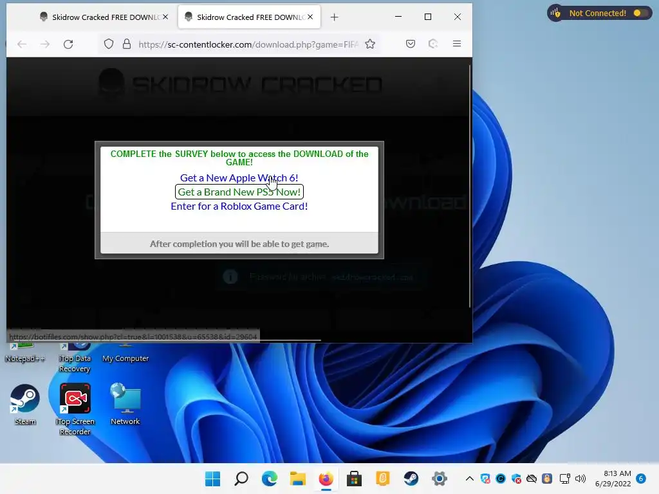Open the Get a New Apple Watch 6 link
The width and height of the screenshot is (659, 494).
(x=239, y=178)
